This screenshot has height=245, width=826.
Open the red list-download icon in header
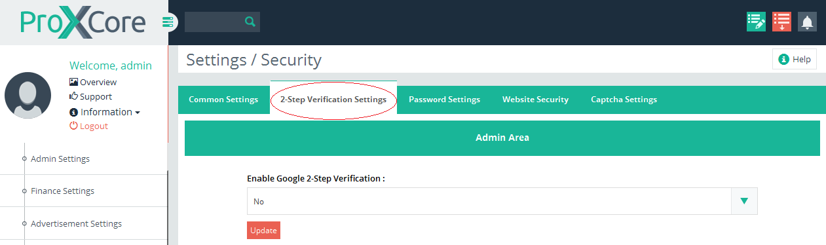coord(781,22)
